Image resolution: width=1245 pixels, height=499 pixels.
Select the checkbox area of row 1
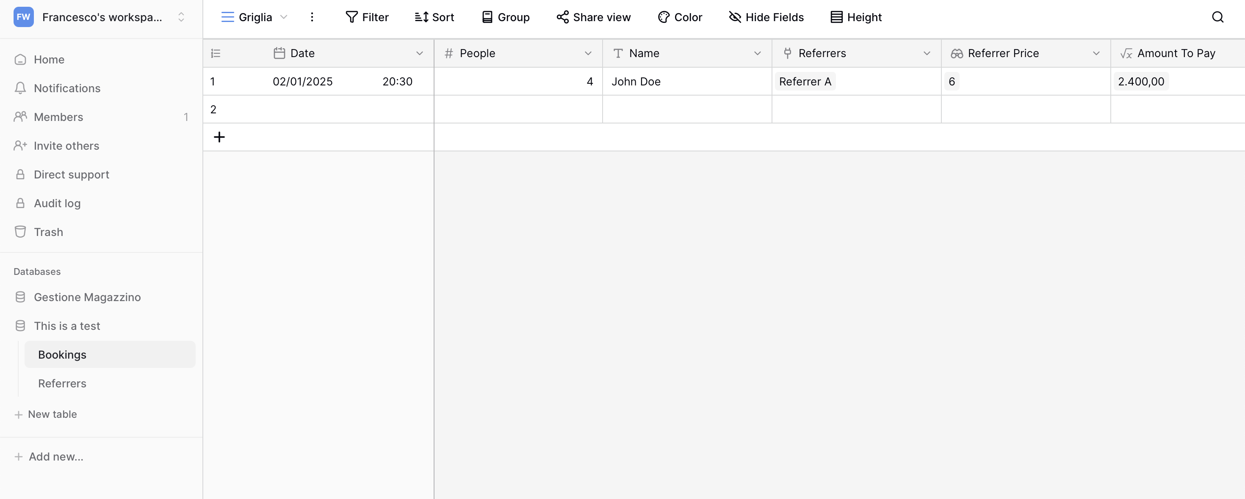click(213, 81)
